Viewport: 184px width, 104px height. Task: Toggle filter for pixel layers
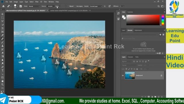click(134, 62)
